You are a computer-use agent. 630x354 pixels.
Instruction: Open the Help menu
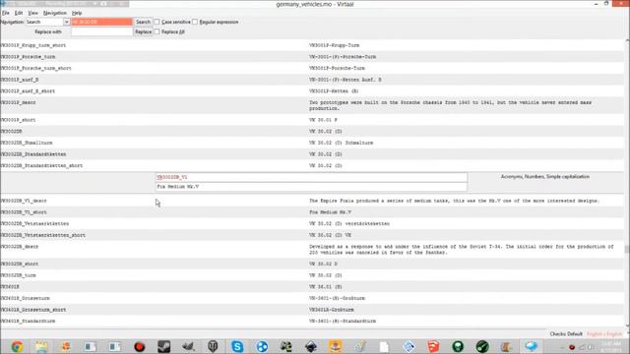pos(77,13)
